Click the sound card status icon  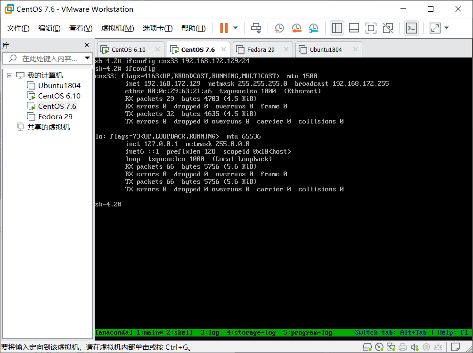coord(415,347)
